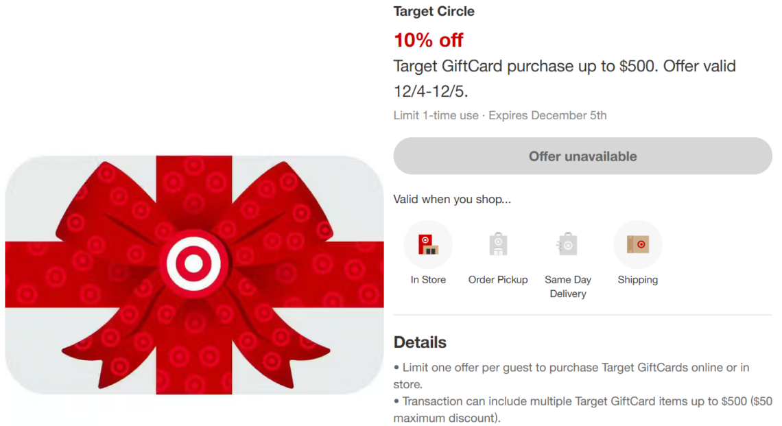Click the Limit 1-time use label

tap(435, 115)
